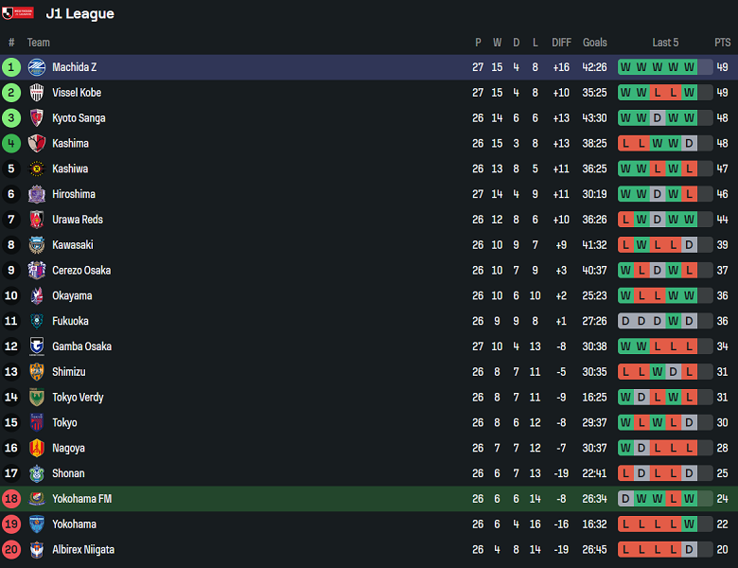
Task: Click the Urawa Reds club crest
Action: (37, 220)
